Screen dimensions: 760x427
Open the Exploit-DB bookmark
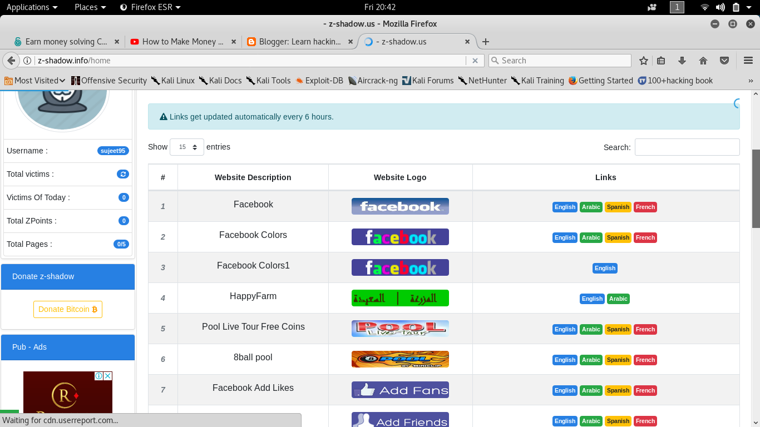pyautogui.click(x=319, y=81)
